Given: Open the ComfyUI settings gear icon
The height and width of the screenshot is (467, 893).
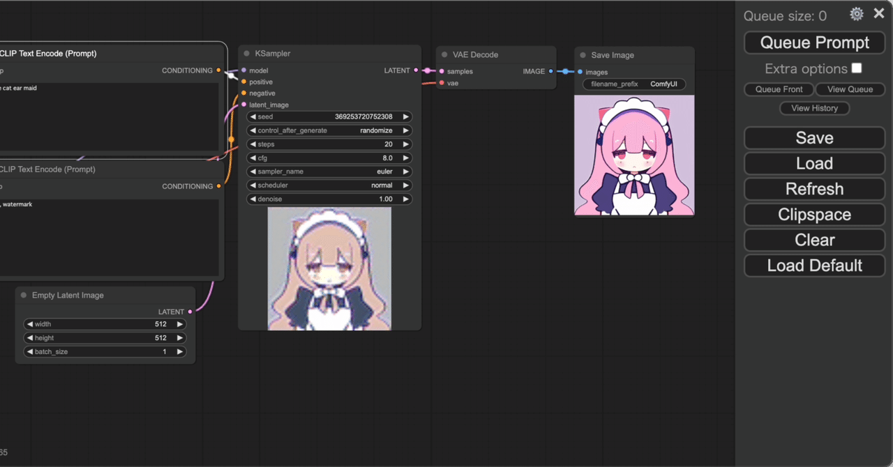Looking at the screenshot, I should 856,13.
